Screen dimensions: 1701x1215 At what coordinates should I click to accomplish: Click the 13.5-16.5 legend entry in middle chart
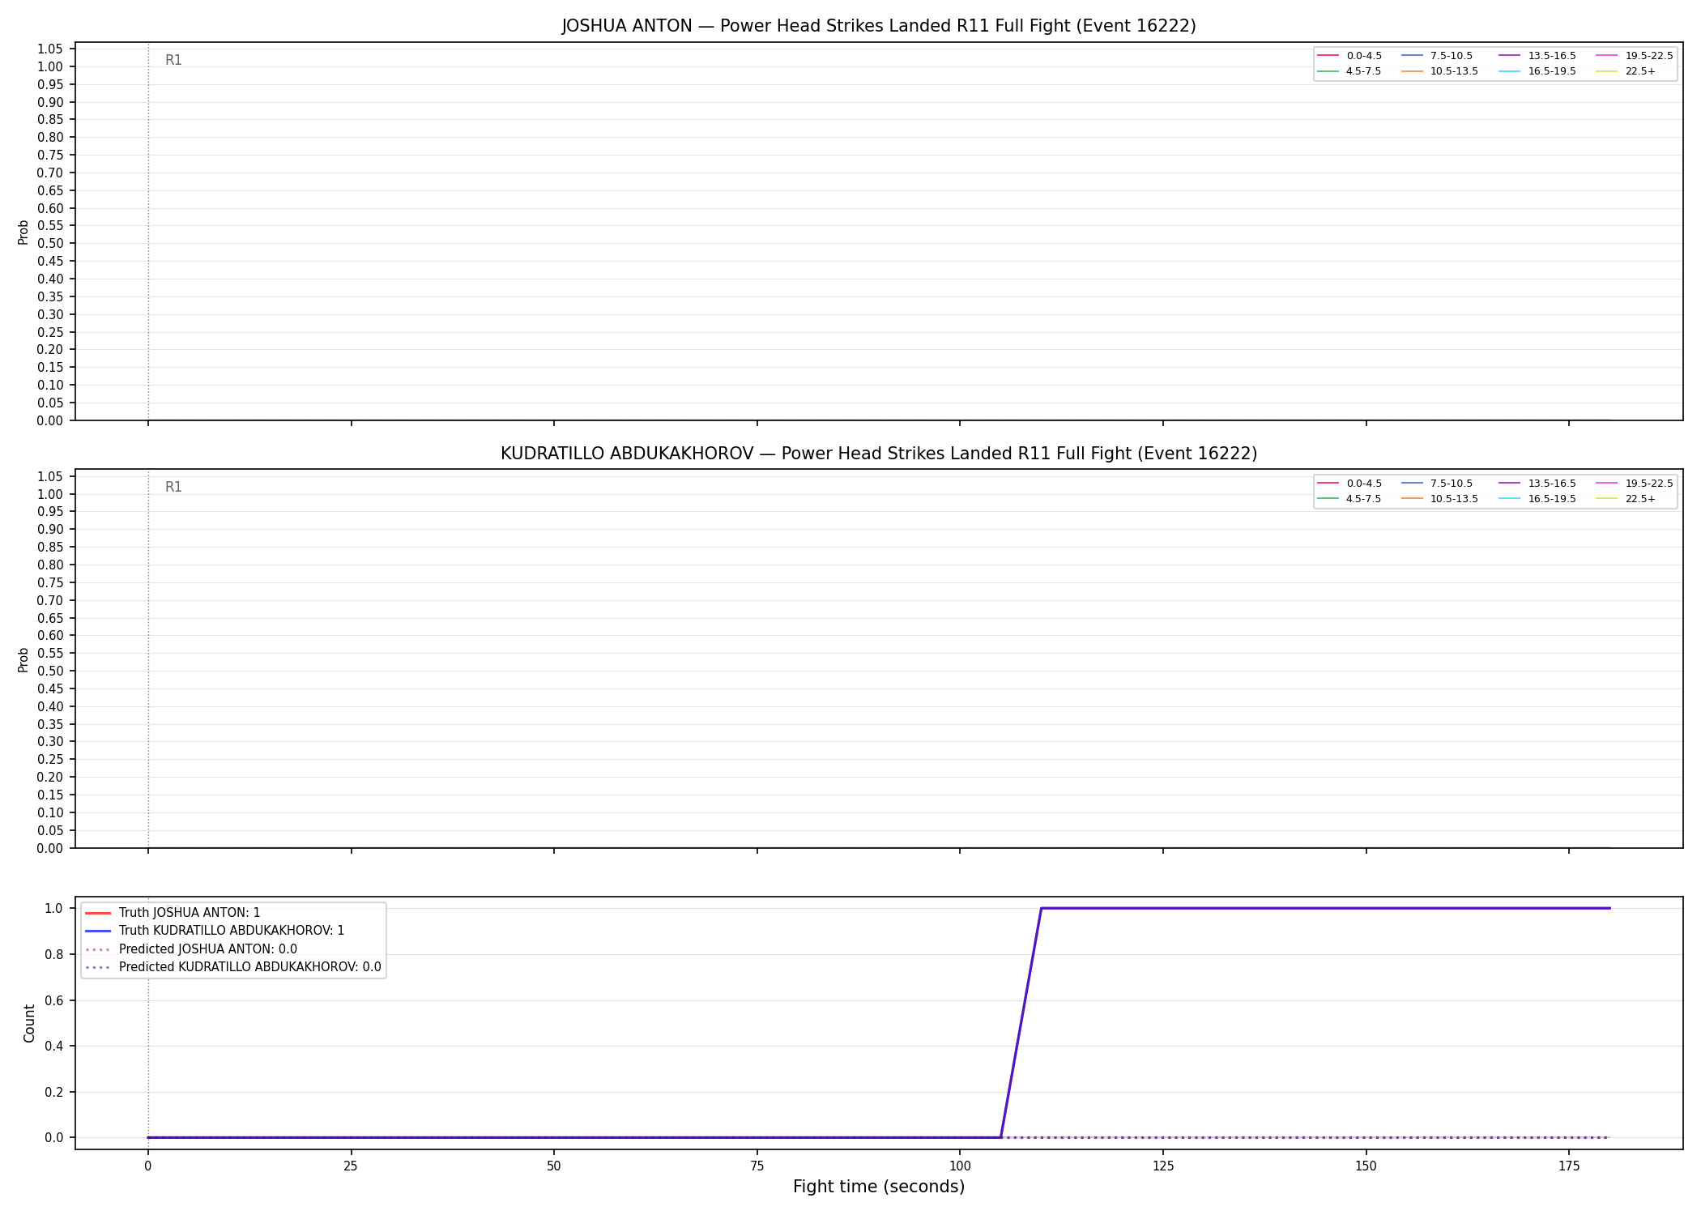(1537, 484)
